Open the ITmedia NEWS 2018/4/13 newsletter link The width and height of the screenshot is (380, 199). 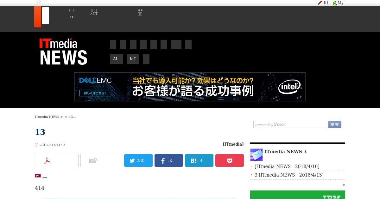tap(289, 175)
